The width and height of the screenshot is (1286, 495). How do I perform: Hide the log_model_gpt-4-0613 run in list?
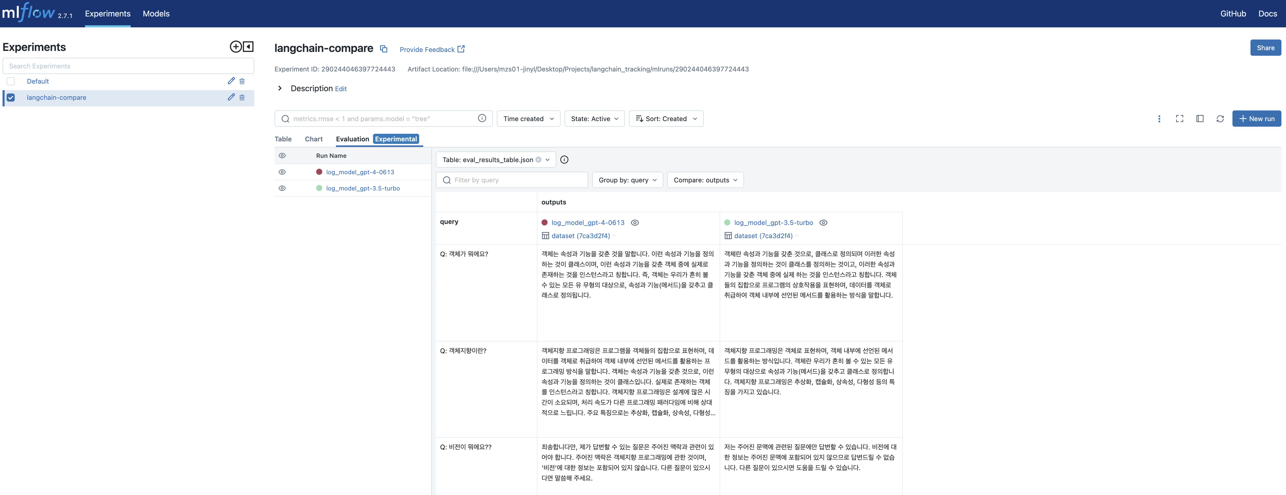282,172
